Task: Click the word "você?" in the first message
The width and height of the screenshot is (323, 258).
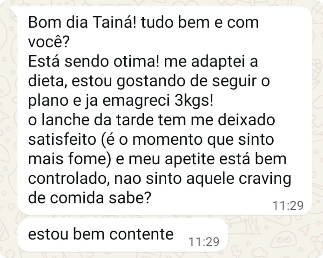Action: pos(49,42)
